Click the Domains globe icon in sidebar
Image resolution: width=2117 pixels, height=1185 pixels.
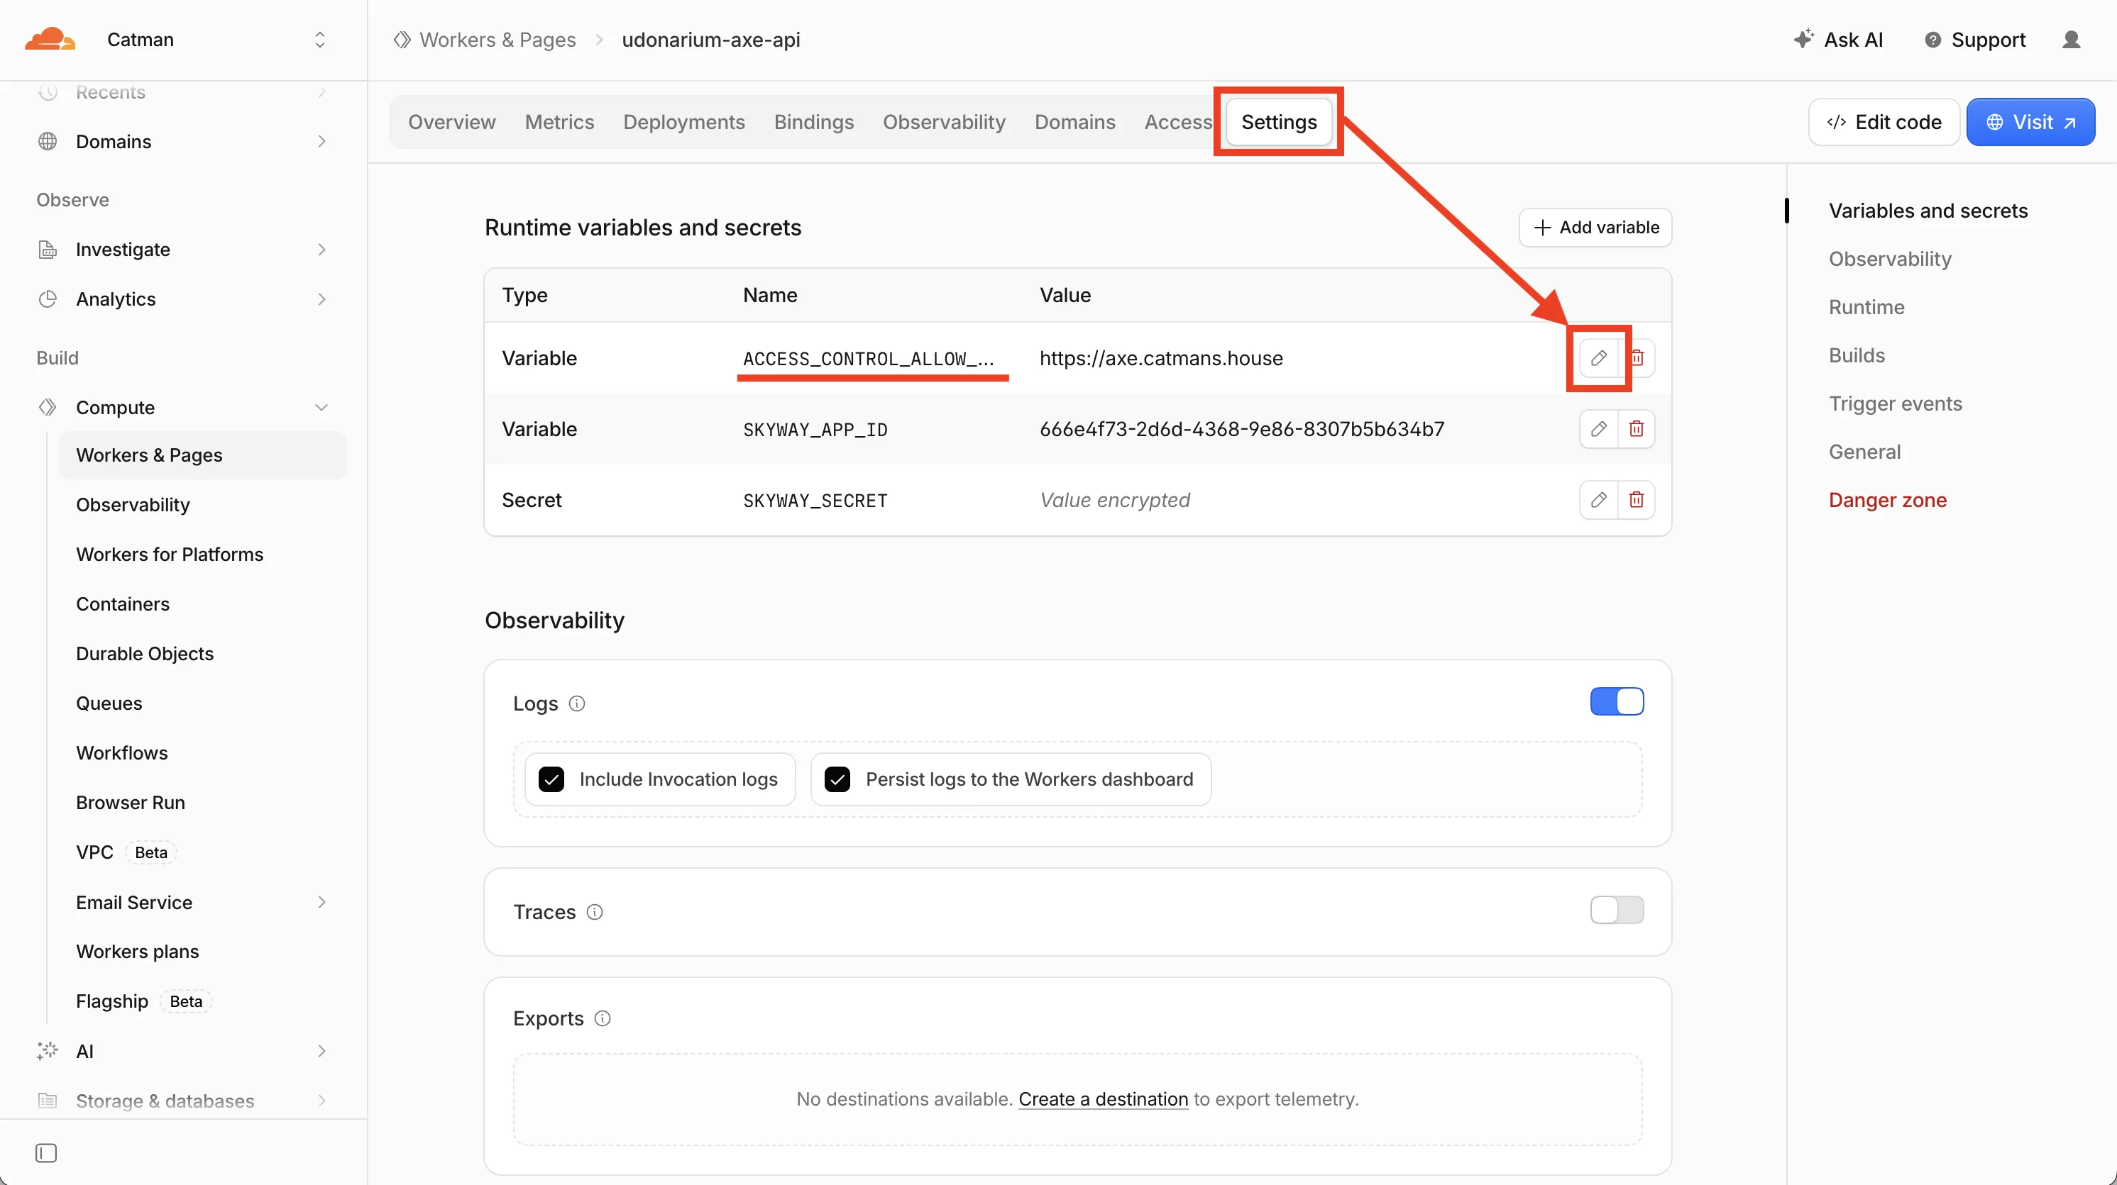click(48, 141)
